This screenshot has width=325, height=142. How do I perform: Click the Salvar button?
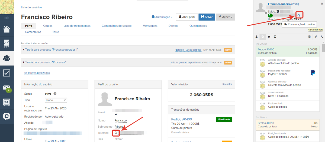point(207,17)
